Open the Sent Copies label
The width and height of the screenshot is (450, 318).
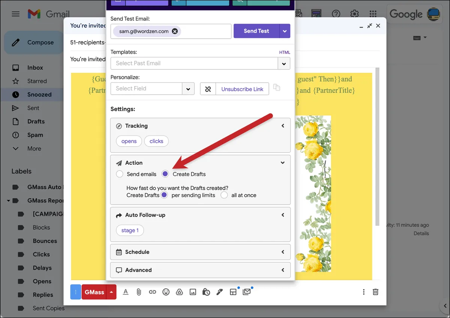pos(49,308)
